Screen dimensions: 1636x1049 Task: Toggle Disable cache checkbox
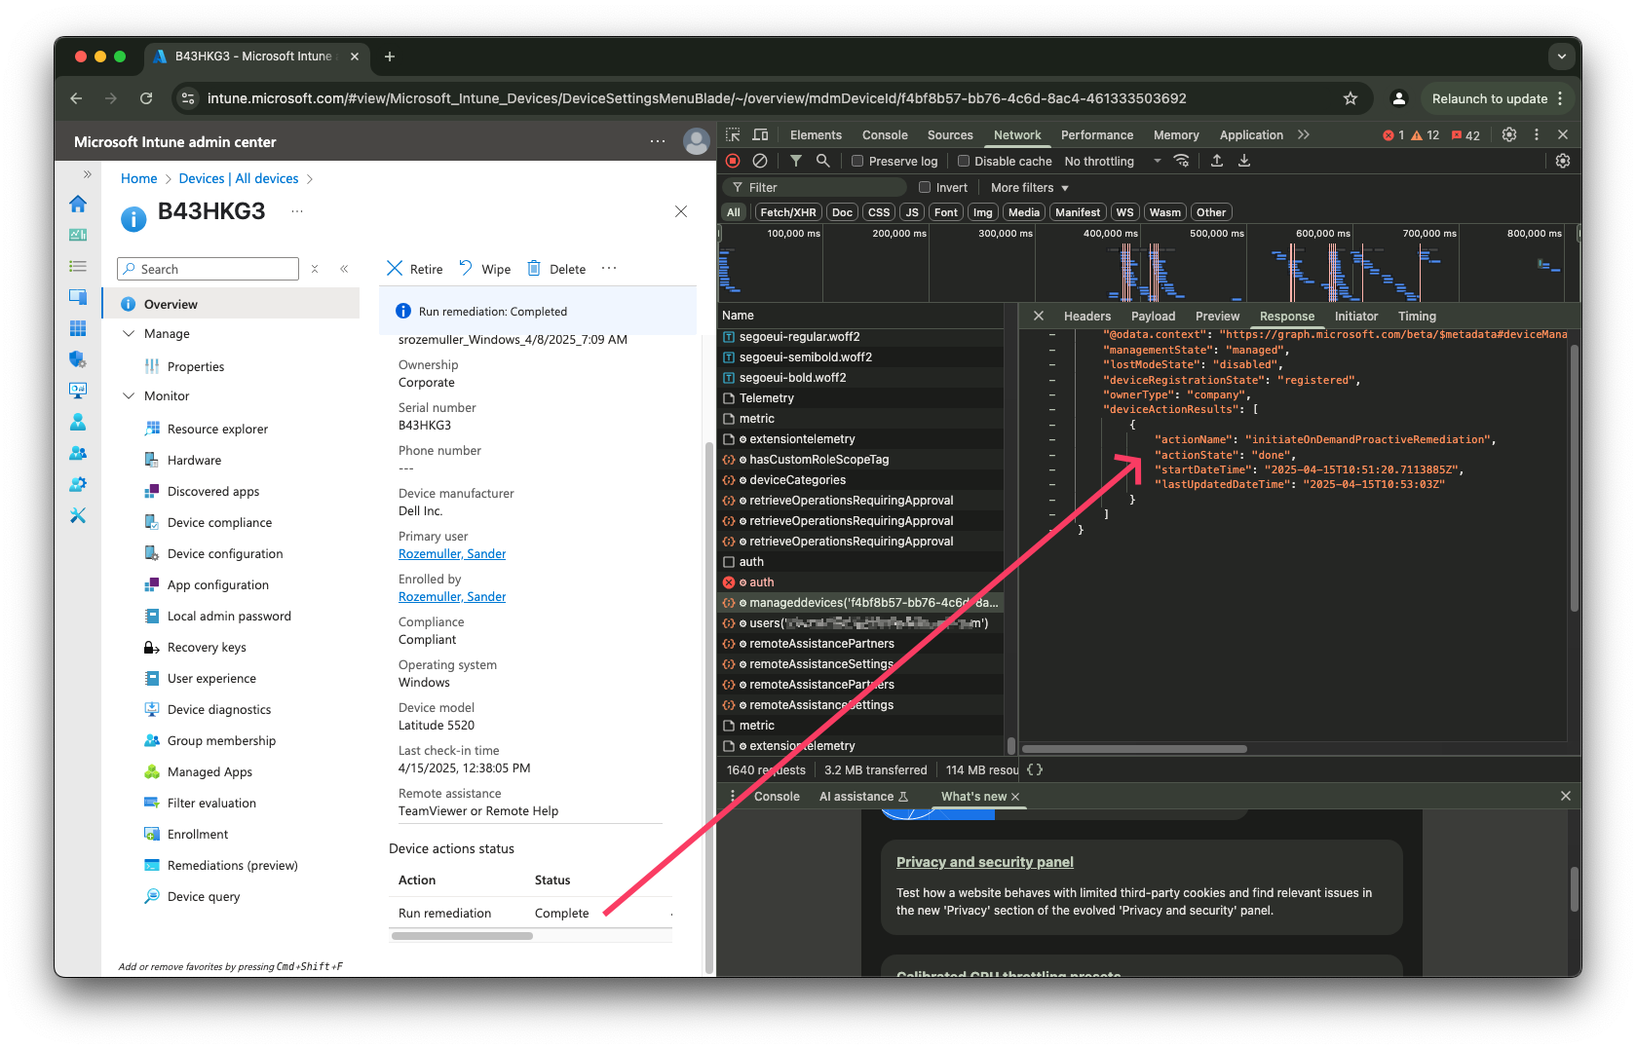click(x=964, y=161)
